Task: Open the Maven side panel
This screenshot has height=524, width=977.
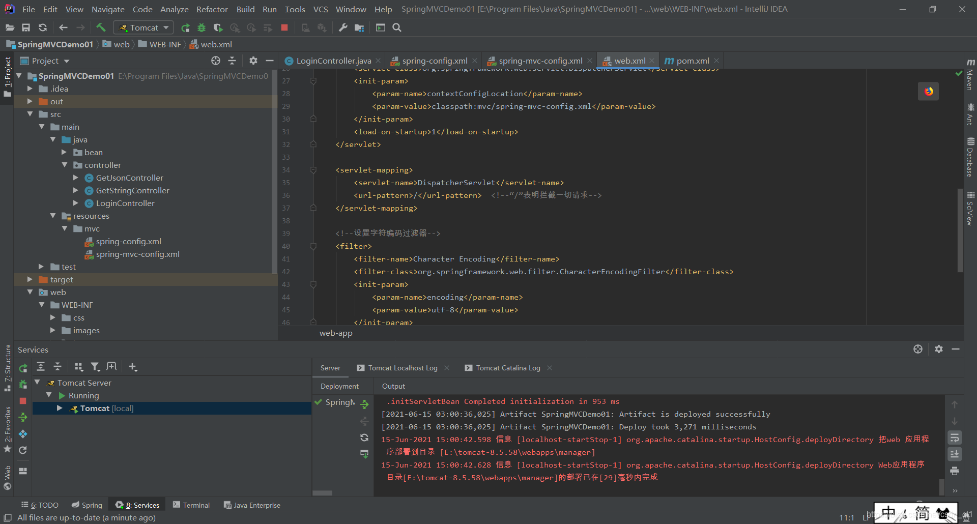Action: point(970,75)
